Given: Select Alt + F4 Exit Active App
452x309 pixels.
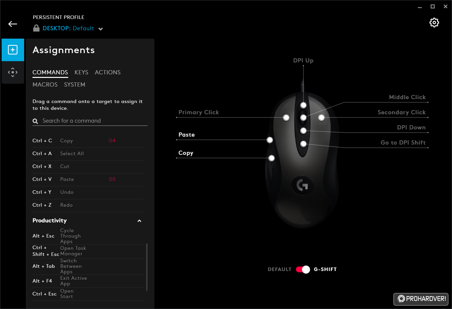Looking at the screenshot, I should point(88,281).
